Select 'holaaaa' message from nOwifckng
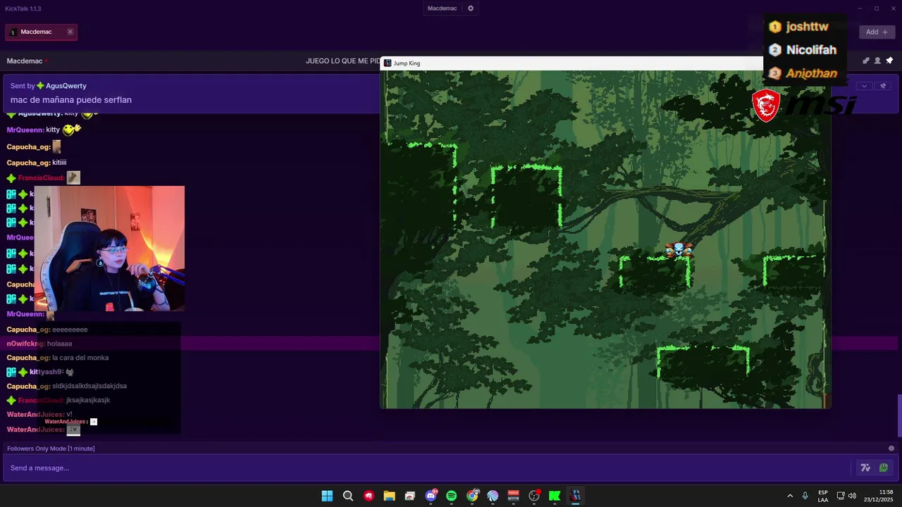This screenshot has height=507, width=902. [x=60, y=344]
